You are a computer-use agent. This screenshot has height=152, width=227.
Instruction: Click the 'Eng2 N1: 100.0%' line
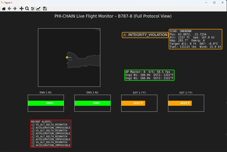(x=149, y=78)
